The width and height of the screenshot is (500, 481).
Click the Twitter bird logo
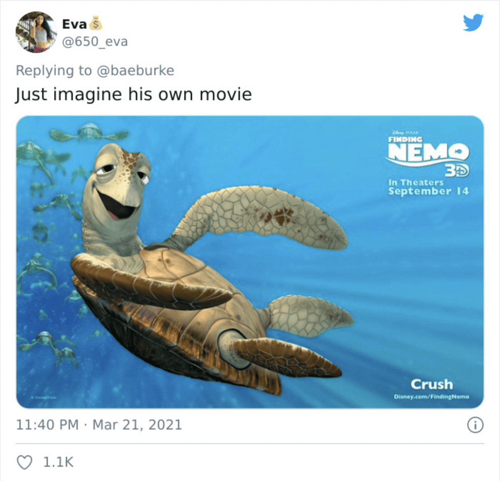[473, 22]
